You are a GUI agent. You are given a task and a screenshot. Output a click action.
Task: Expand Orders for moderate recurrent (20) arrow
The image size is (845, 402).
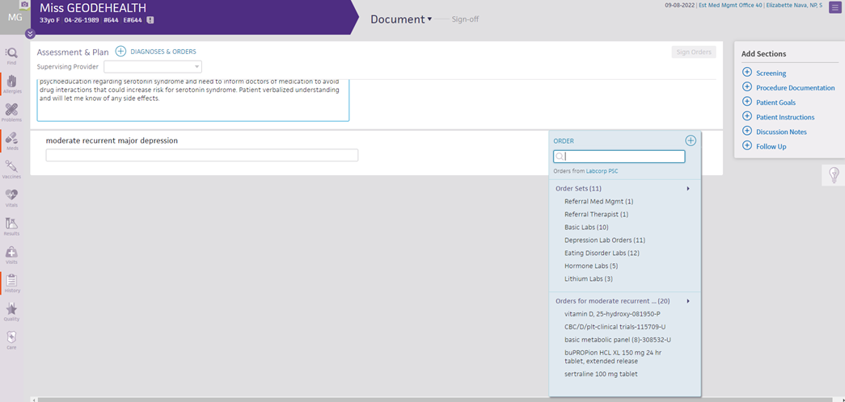[688, 301]
